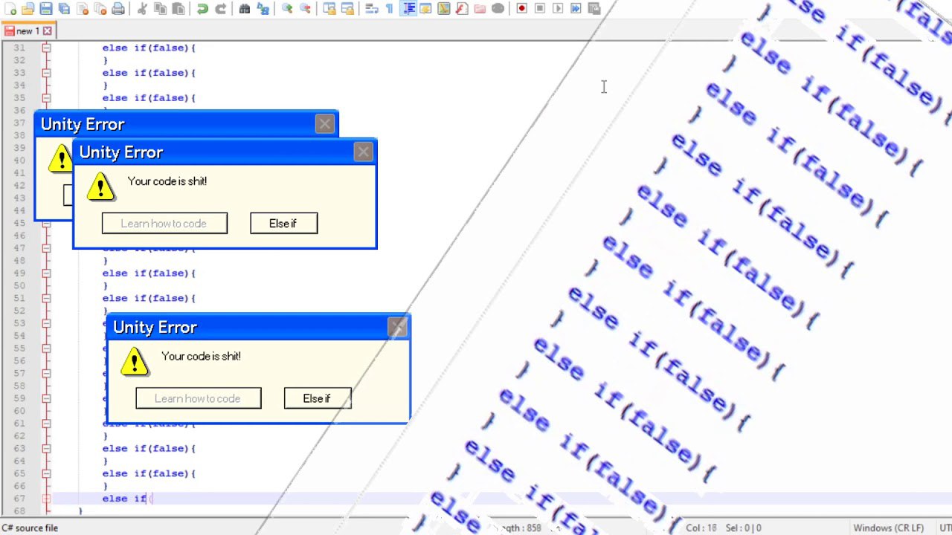Create a new file with the New icon
The image size is (952, 535).
[10, 9]
